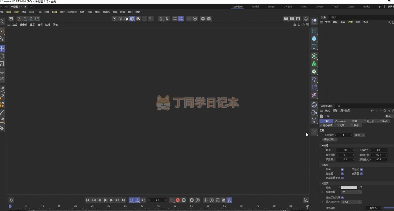This screenshot has height=211, width=394.
Task: Add a camera from the right palette
Action: pyautogui.click(x=314, y=112)
